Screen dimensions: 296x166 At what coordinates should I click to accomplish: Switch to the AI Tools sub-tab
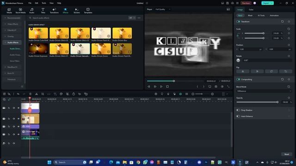pos(261,15)
